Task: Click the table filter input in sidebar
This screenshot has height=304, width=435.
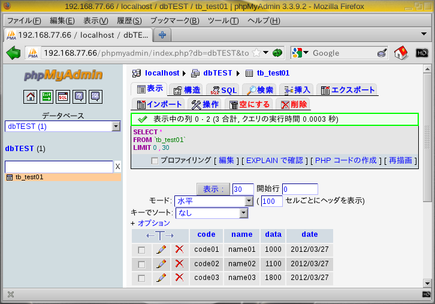Action: [x=59, y=167]
